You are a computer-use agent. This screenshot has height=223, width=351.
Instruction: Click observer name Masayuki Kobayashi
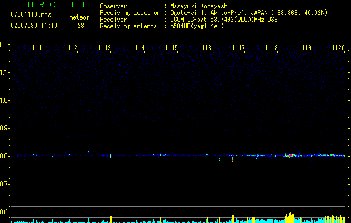pyautogui.click(x=200, y=6)
